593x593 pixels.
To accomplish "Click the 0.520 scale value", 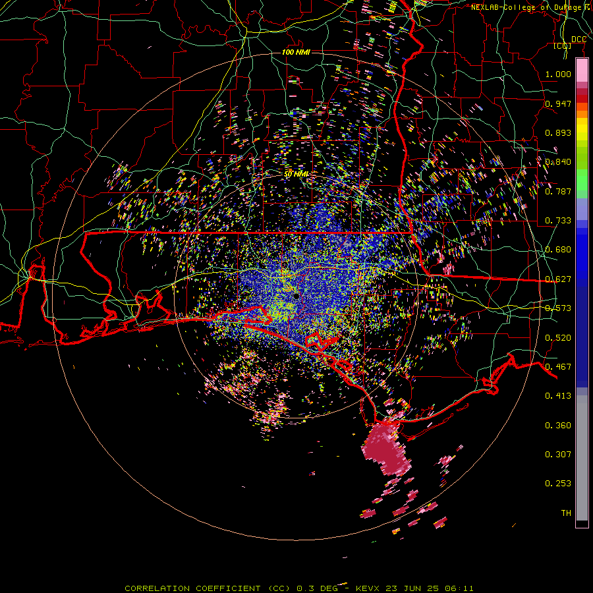I will [558, 338].
